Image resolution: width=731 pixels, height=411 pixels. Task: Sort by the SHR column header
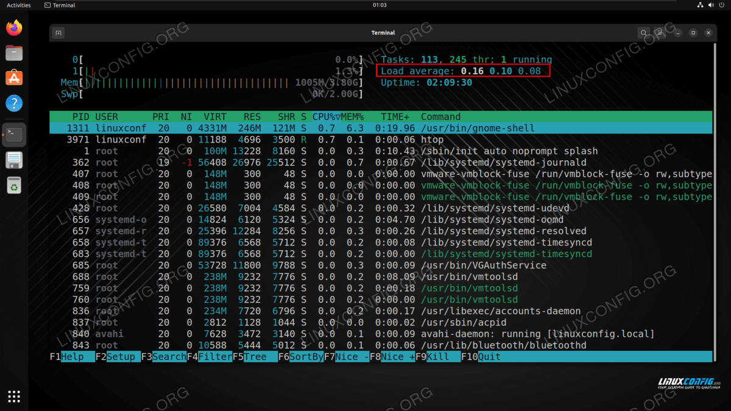(x=286, y=117)
